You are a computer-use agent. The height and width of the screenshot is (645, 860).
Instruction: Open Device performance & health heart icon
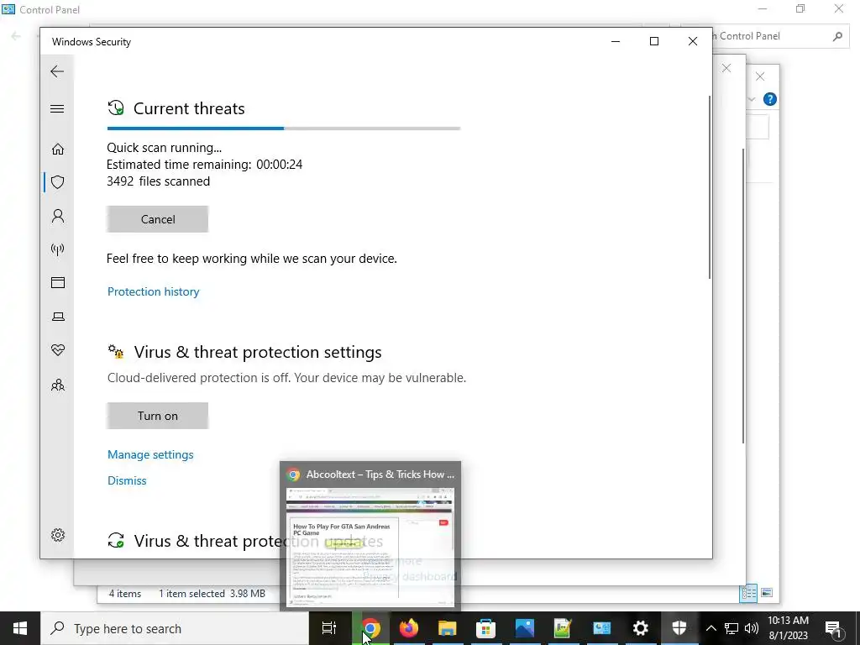(58, 350)
